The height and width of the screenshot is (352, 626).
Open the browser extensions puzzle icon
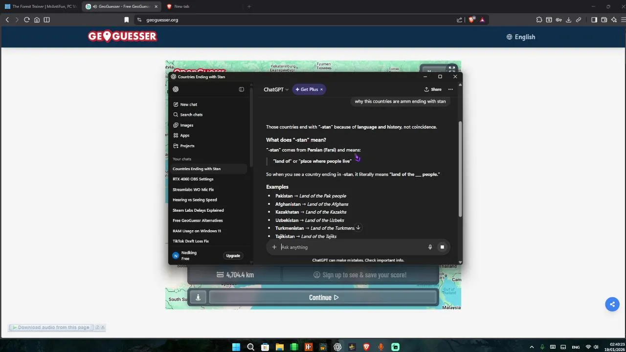[x=539, y=20]
